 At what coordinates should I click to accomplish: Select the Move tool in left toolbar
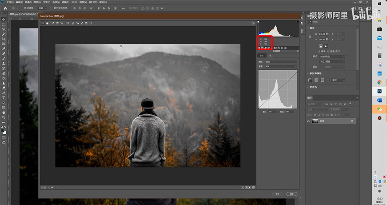(4, 19)
